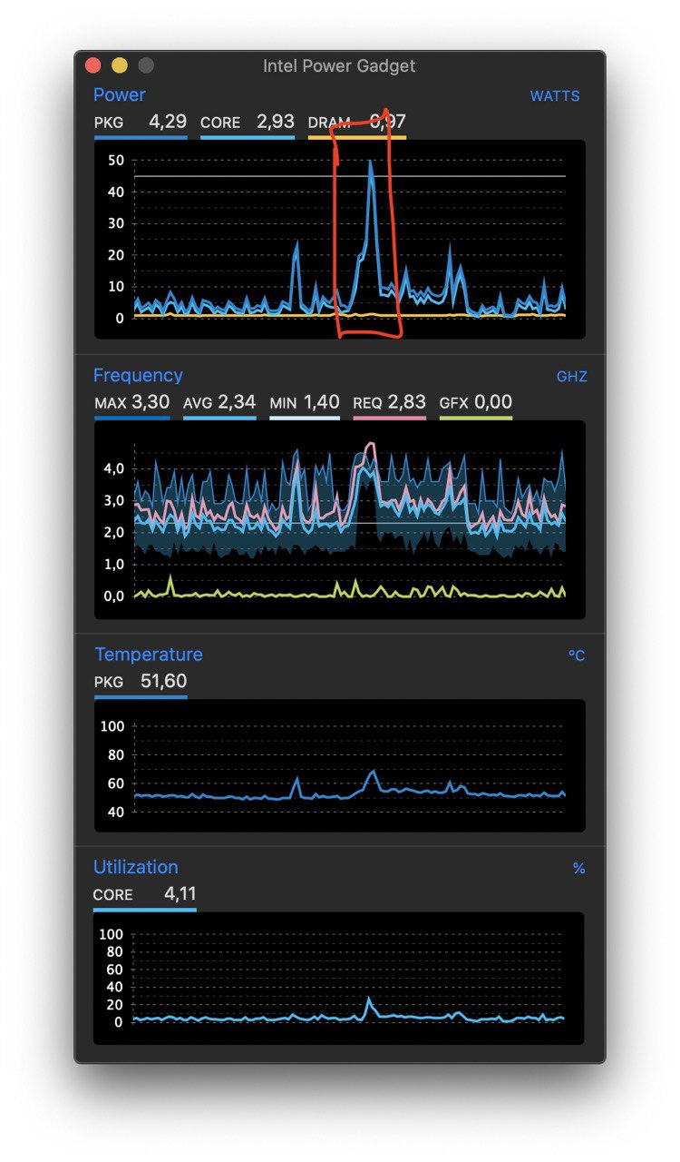680x1162 pixels.
Task: Click the utilization graph plot area
Action: tap(340, 978)
